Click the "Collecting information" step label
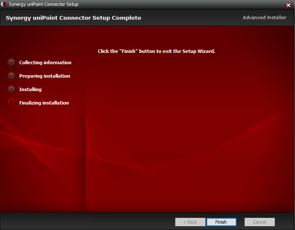Image resolution: width=295 pixels, height=230 pixels. (x=45, y=63)
